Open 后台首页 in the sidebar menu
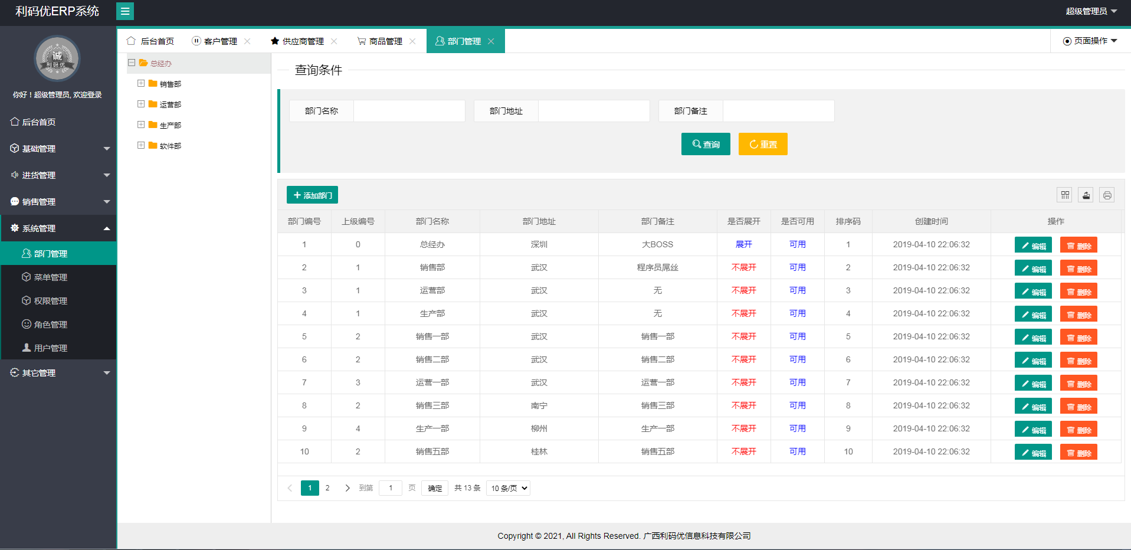Image resolution: width=1131 pixels, height=550 pixels. point(58,122)
